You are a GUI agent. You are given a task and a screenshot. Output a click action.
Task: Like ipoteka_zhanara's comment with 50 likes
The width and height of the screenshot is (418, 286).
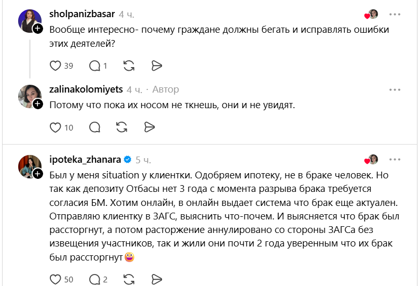56,279
